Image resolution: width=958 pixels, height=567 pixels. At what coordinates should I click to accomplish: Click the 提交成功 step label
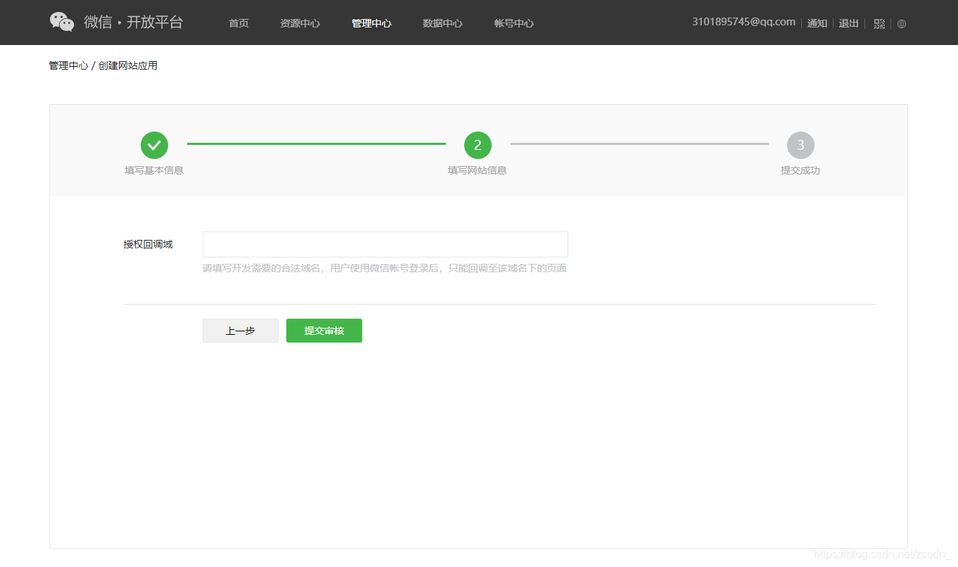point(800,170)
